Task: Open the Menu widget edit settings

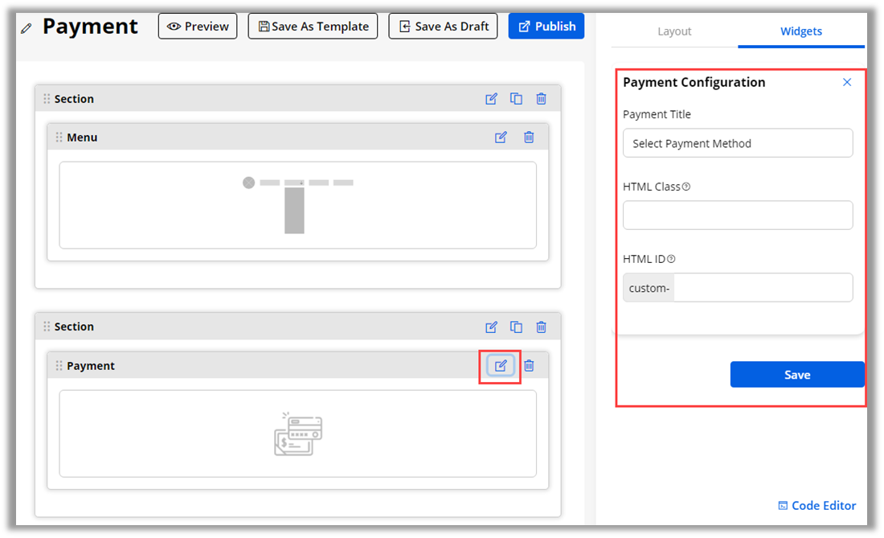Action: [x=501, y=138]
